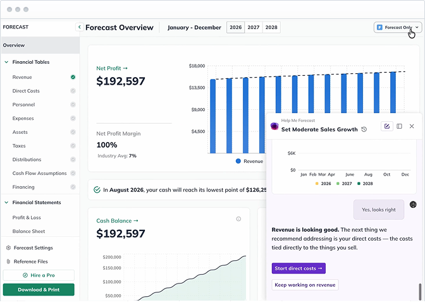
Task: Click the Revenue legend blue dot
Action: (238, 161)
